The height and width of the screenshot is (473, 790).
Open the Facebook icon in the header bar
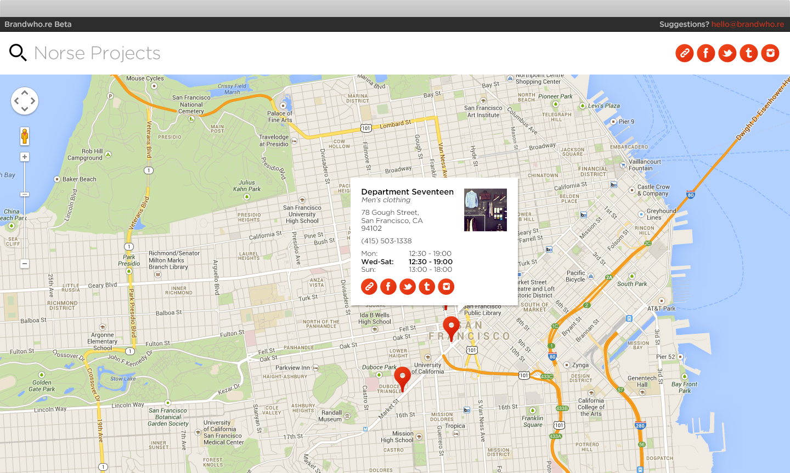[x=706, y=53]
